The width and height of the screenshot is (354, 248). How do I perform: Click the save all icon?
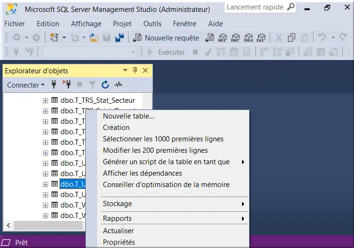click(120, 38)
